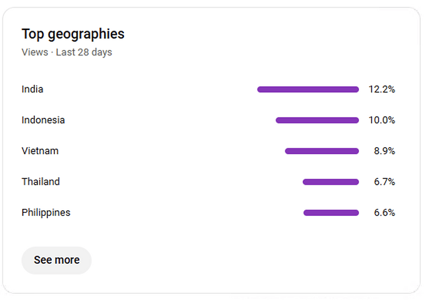
Task: Click the Views metric label
Action: (x=34, y=52)
